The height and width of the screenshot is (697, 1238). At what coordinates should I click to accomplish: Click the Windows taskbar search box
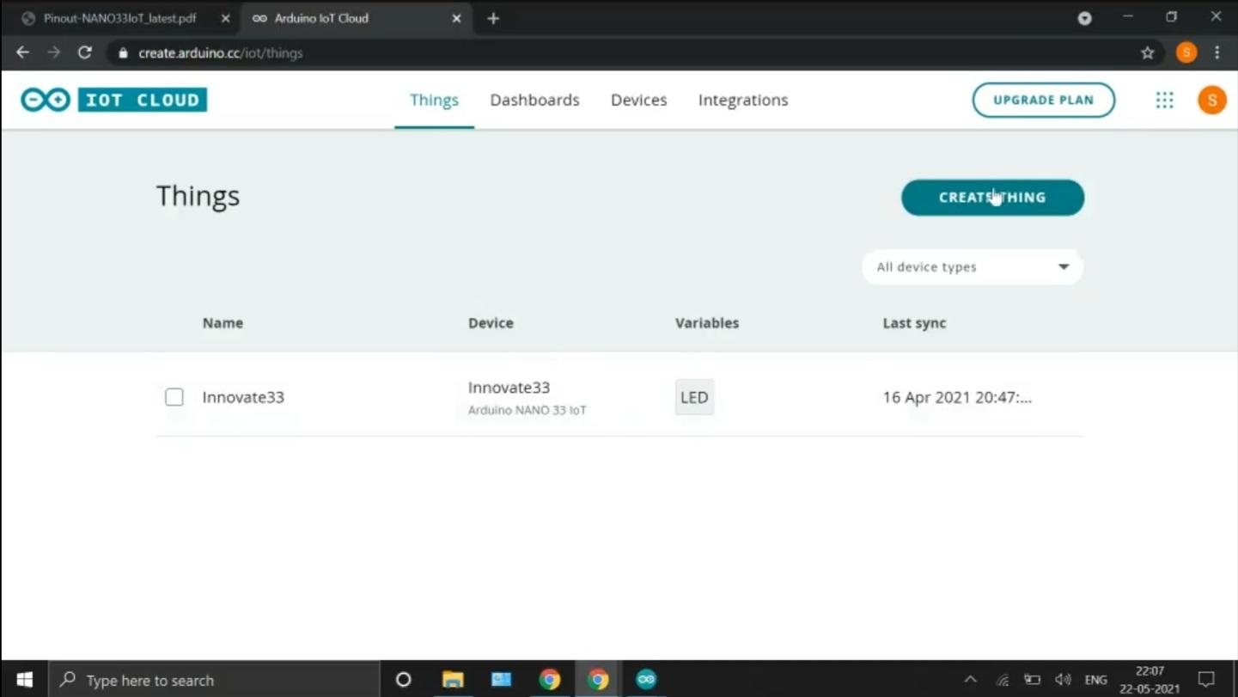tap(214, 680)
